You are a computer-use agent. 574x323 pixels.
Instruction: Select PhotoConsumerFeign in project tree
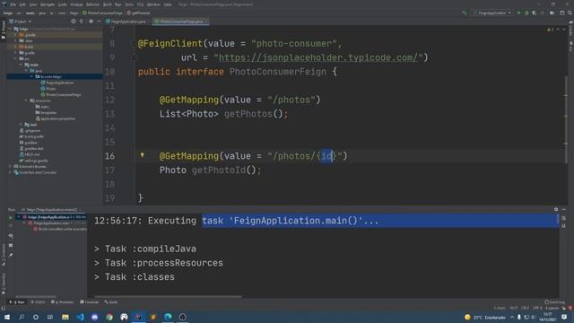click(x=61, y=95)
